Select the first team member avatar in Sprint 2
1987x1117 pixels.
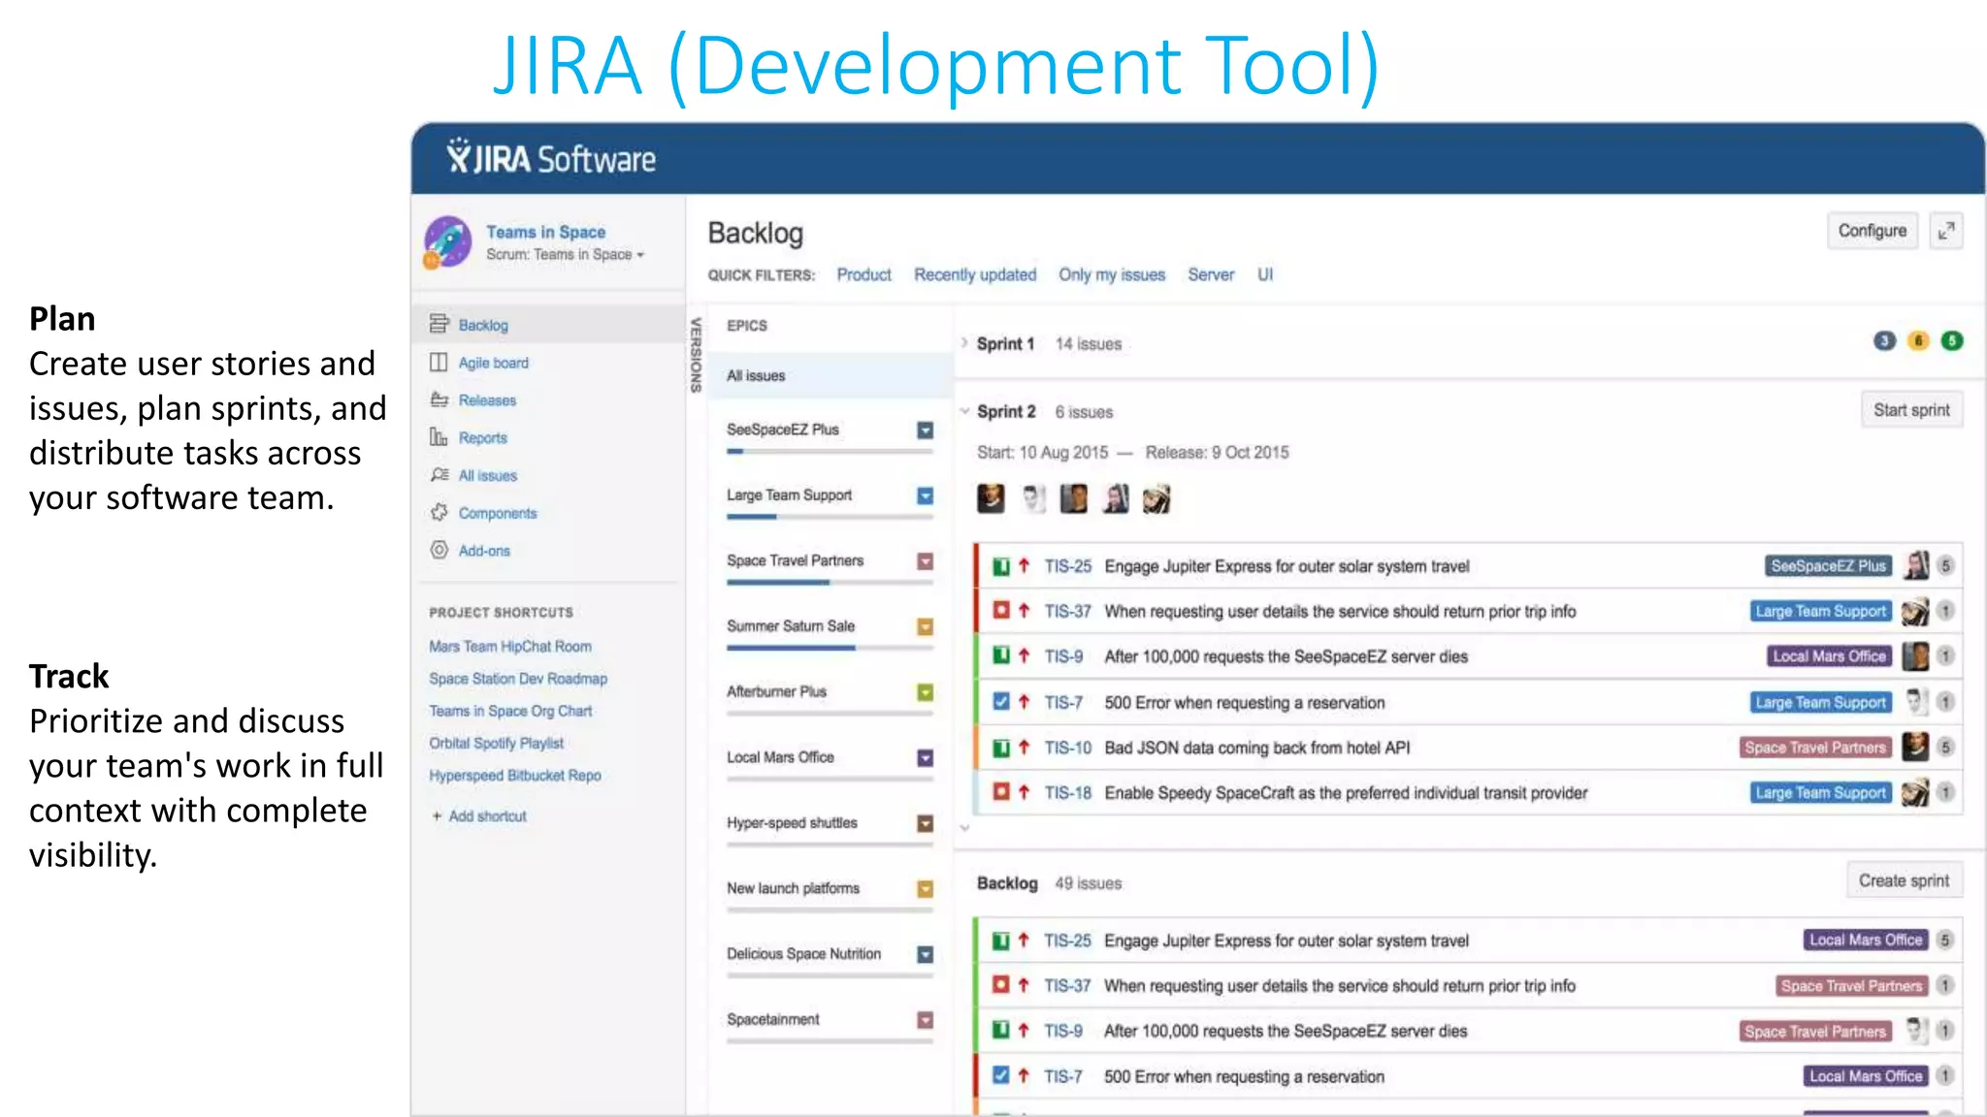(991, 498)
